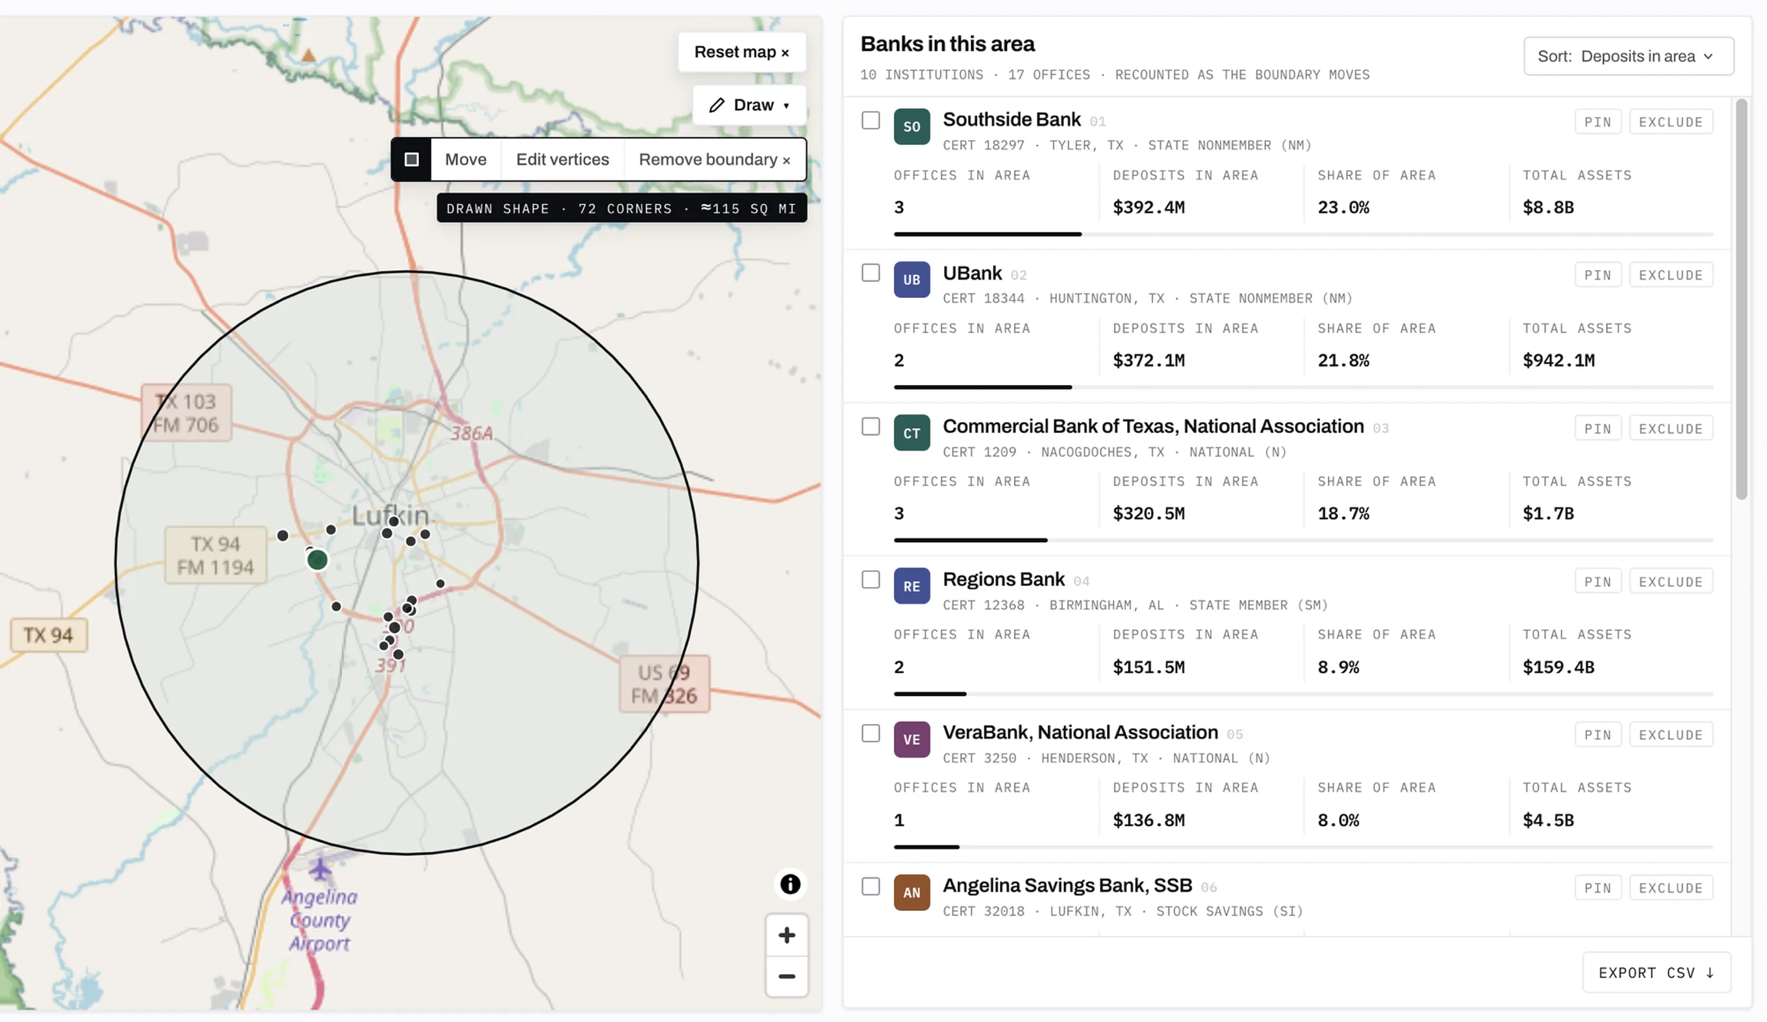
Task: Click the Commercial Bank CT logo badge
Action: pos(911,433)
